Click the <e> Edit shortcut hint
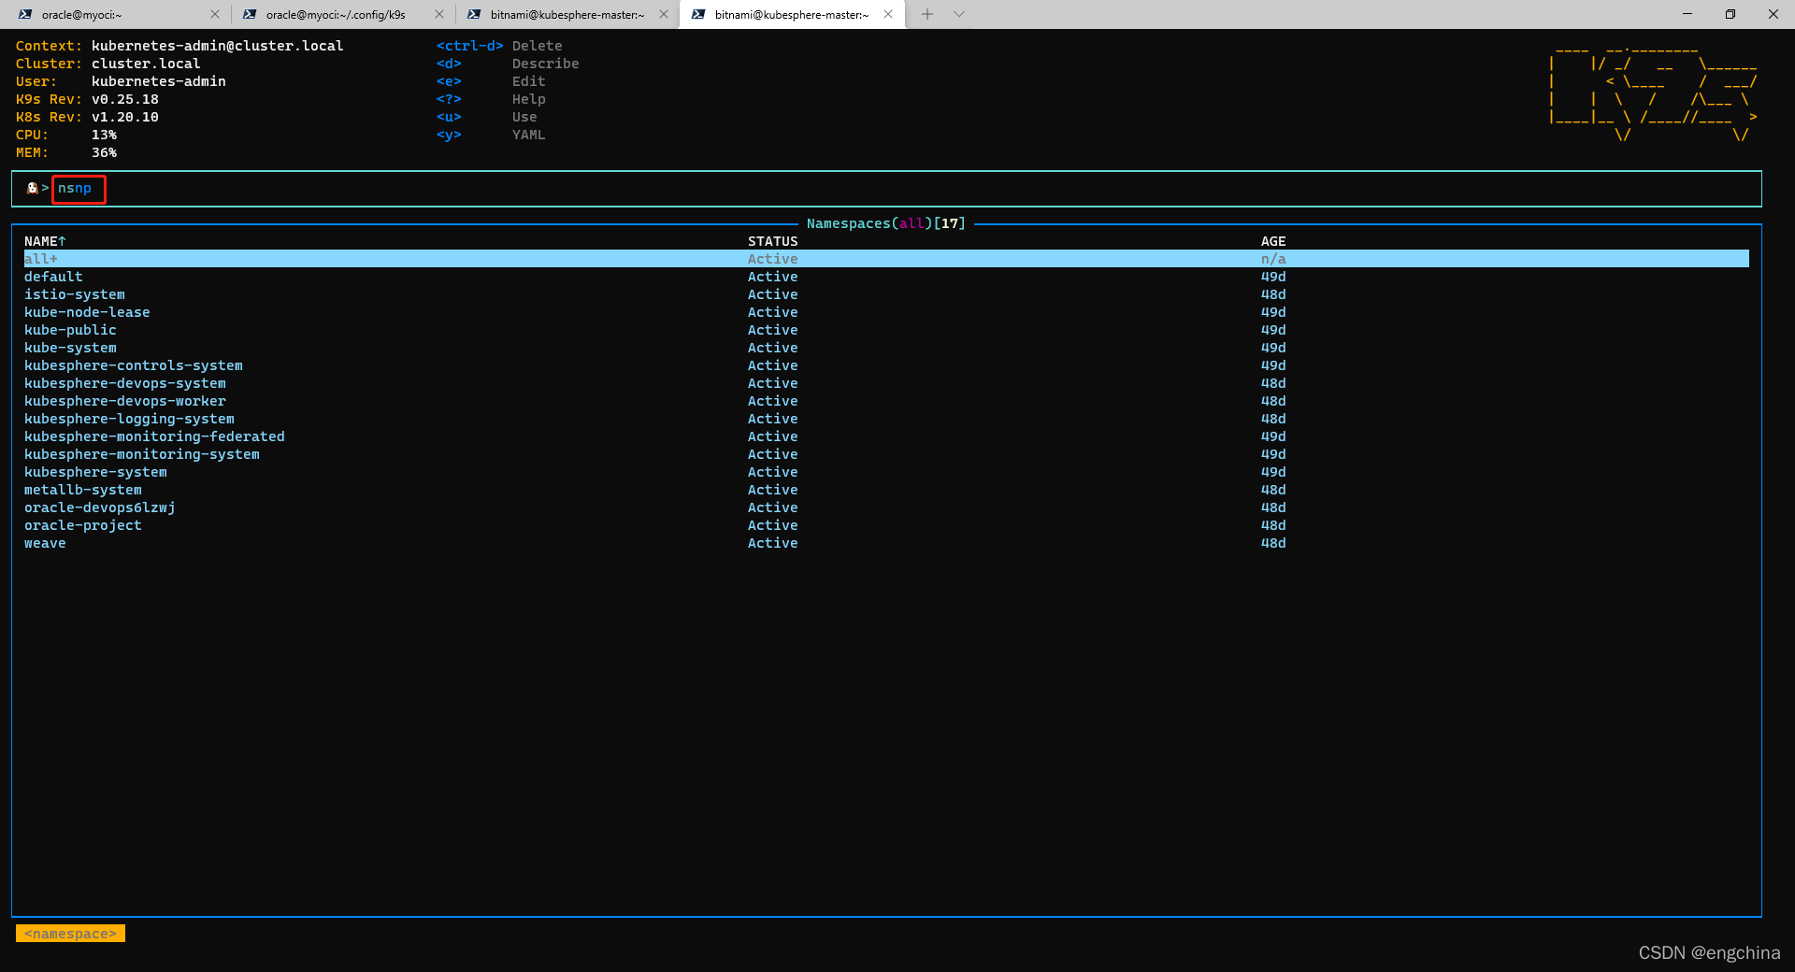Screen dimensions: 1795x972 [491, 81]
